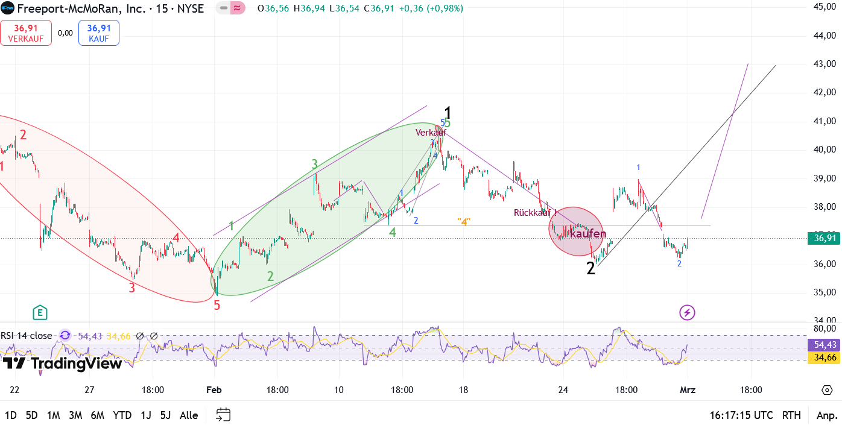The height and width of the screenshot is (428, 842).
Task: Open the RTH session menu
Action: click(x=791, y=415)
